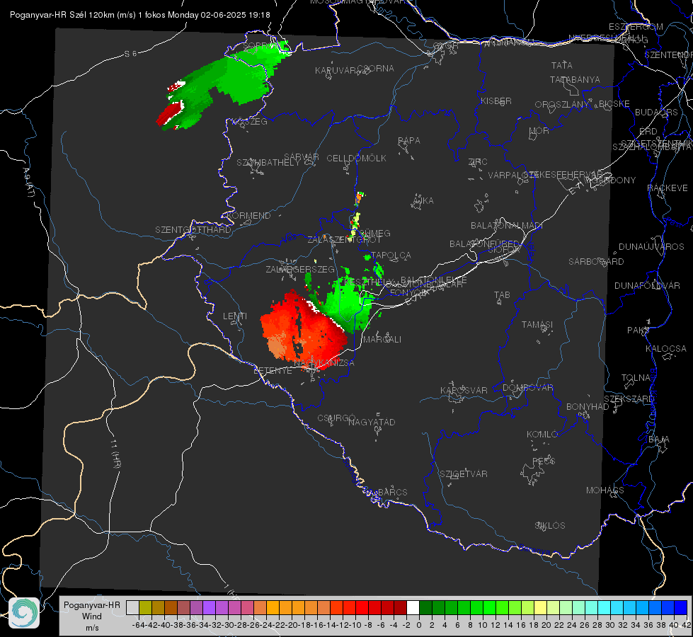The image size is (693, 637).
Task: Select the TAB town label
Action: 502,294
